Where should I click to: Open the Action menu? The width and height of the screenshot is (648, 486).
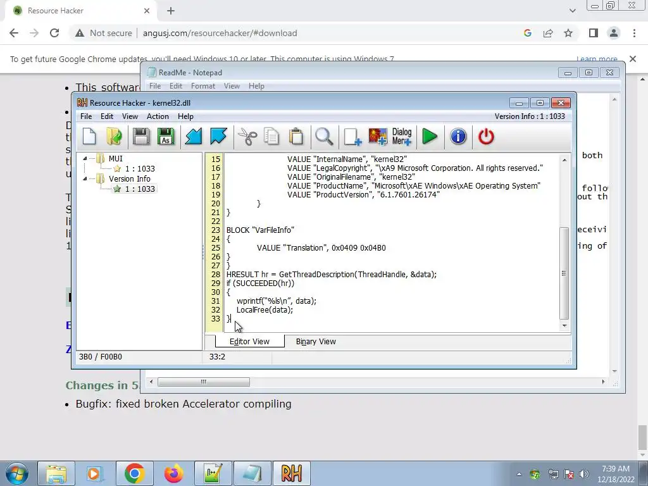coord(158,116)
